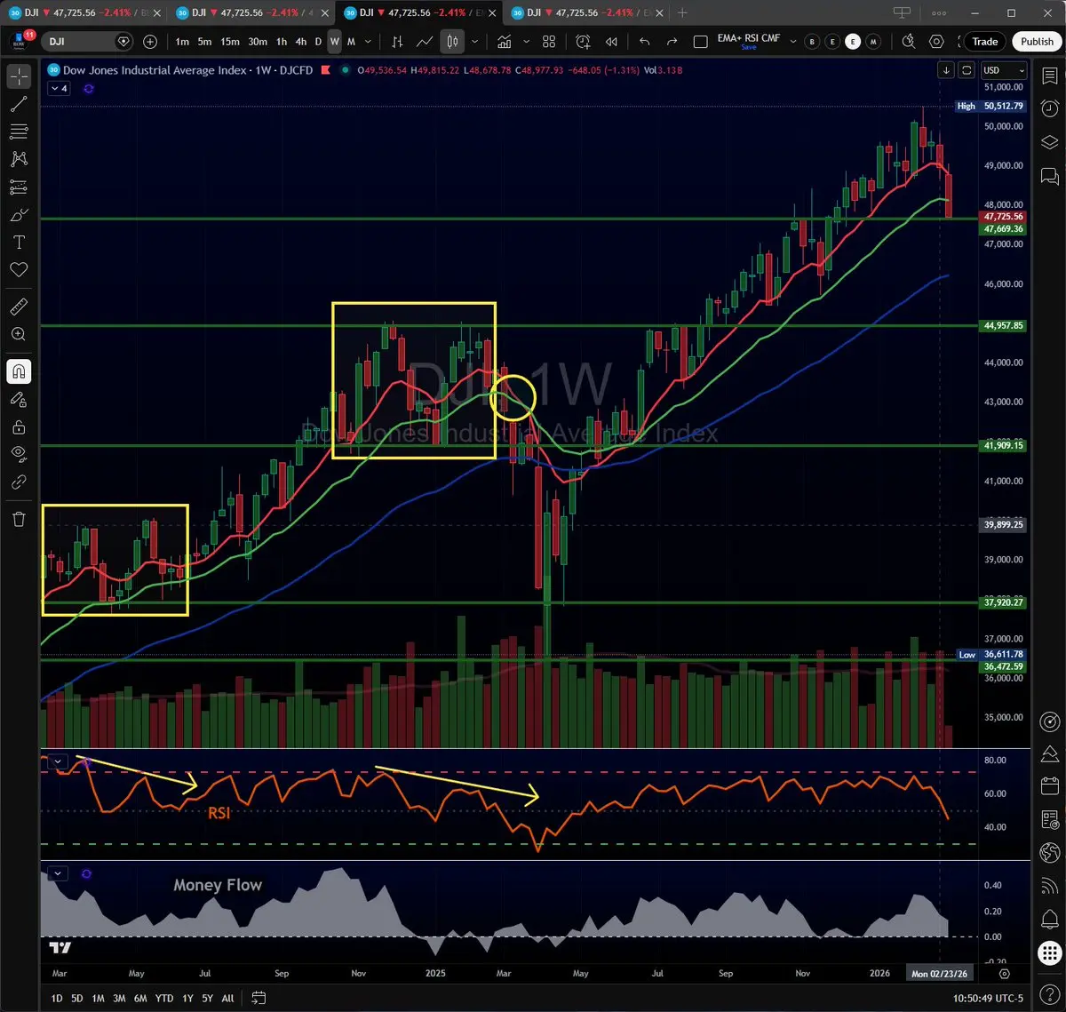1066x1012 pixels.
Task: Select the line chart style
Action: (x=425, y=42)
